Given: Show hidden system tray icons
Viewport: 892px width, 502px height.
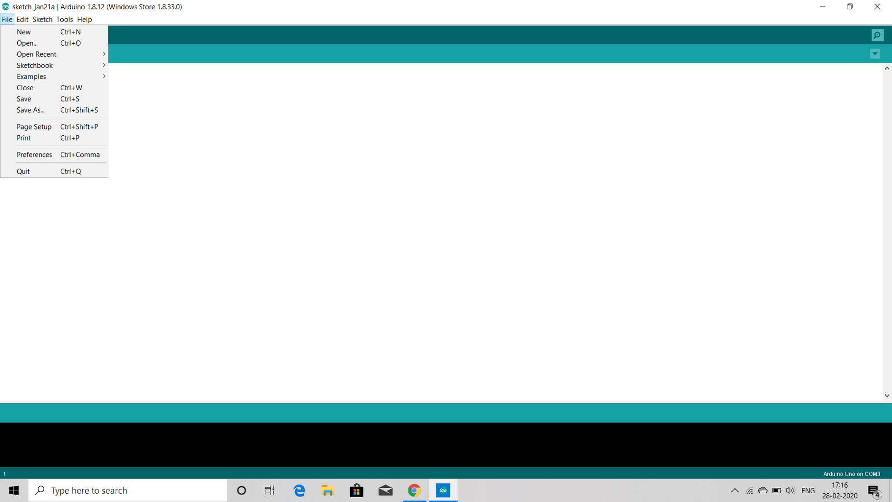Looking at the screenshot, I should tap(735, 490).
